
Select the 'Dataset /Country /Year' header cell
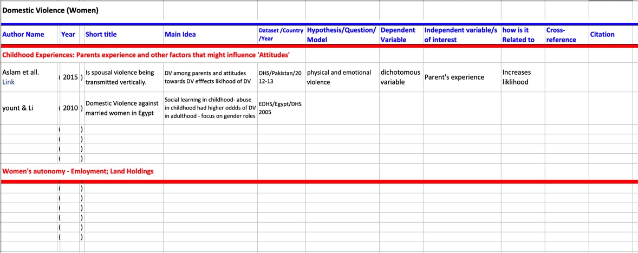(x=281, y=35)
